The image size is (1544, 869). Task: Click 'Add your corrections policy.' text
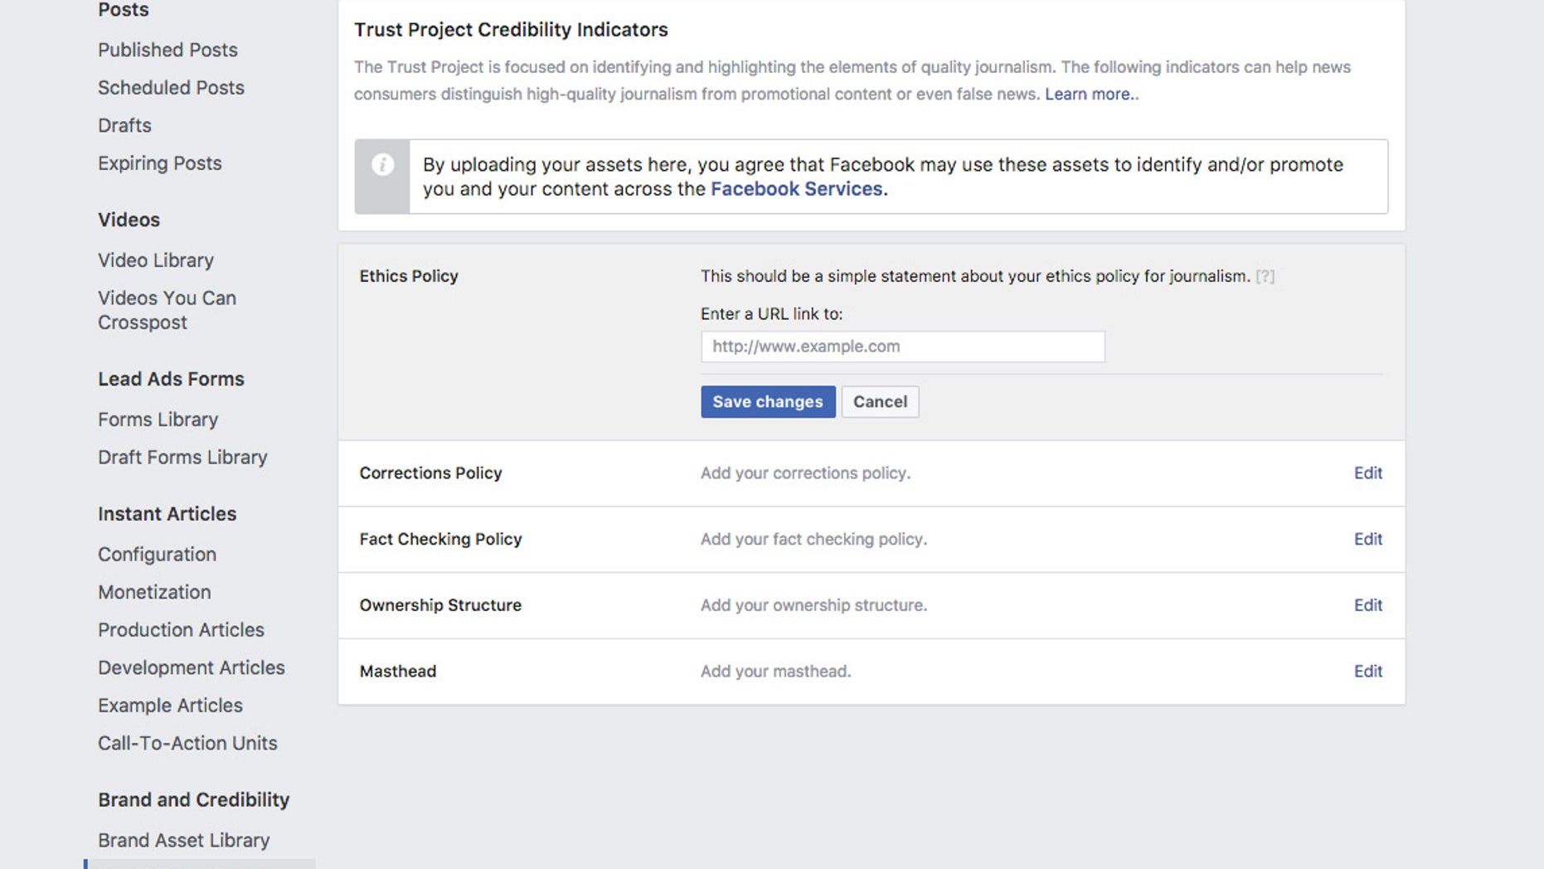tap(805, 473)
